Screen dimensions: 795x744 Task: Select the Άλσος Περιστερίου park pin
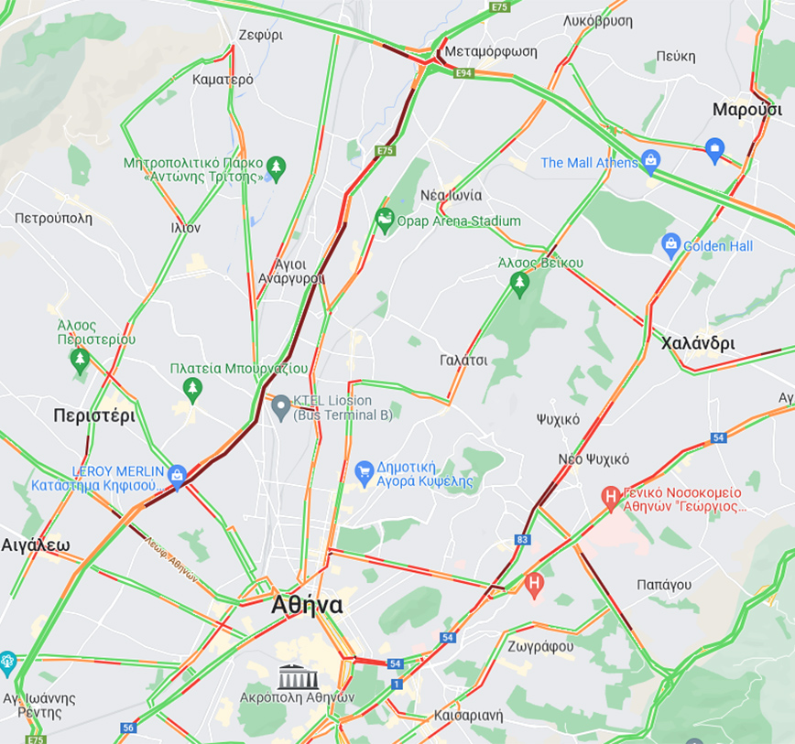click(80, 361)
